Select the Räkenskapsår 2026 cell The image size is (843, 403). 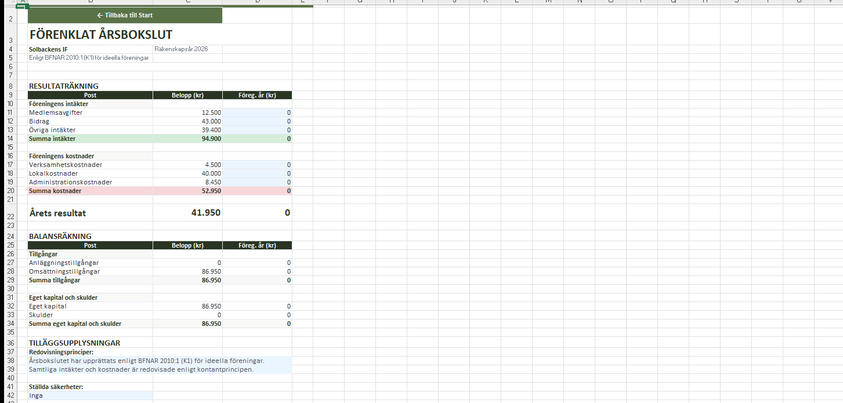[x=187, y=49]
